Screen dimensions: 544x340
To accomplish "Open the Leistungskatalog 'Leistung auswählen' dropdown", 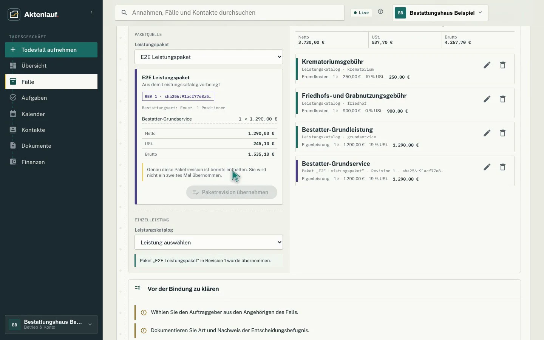I will pyautogui.click(x=209, y=243).
